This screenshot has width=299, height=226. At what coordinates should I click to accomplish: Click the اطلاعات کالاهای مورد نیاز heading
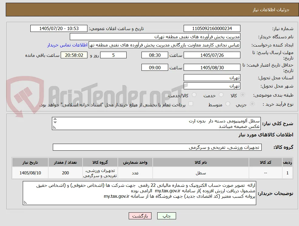coord(266,135)
